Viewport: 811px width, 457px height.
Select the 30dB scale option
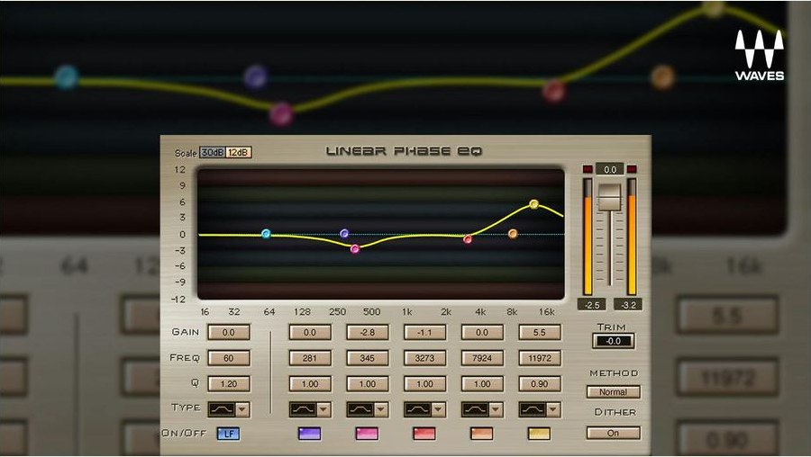(213, 152)
